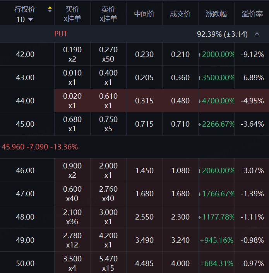Click the 卖价 x挂单 column header
The height and width of the screenshot is (273, 269).
pyautogui.click(x=108, y=14)
